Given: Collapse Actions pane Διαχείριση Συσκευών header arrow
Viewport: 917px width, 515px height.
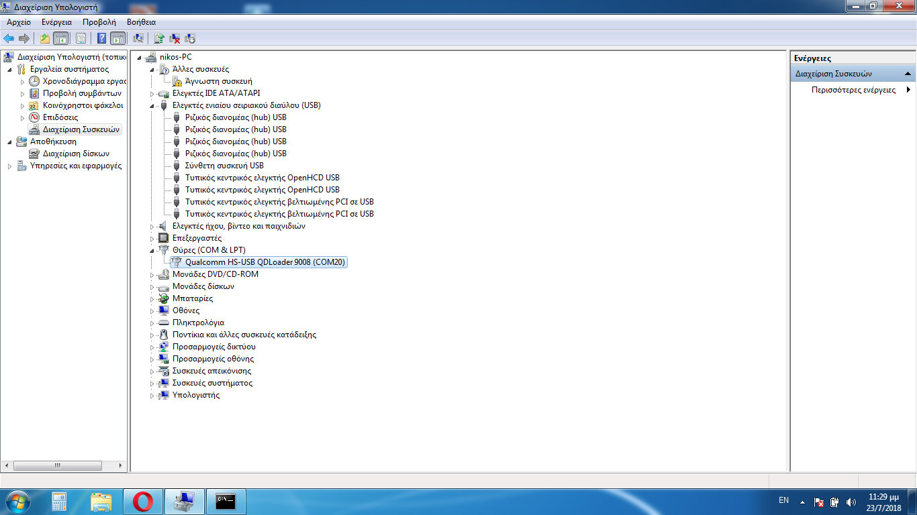Looking at the screenshot, I should 908,74.
